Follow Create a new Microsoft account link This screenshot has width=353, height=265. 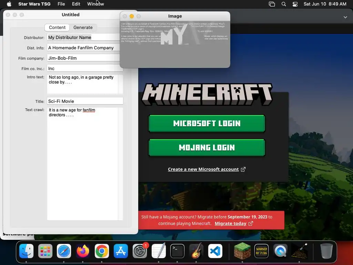[x=203, y=169]
